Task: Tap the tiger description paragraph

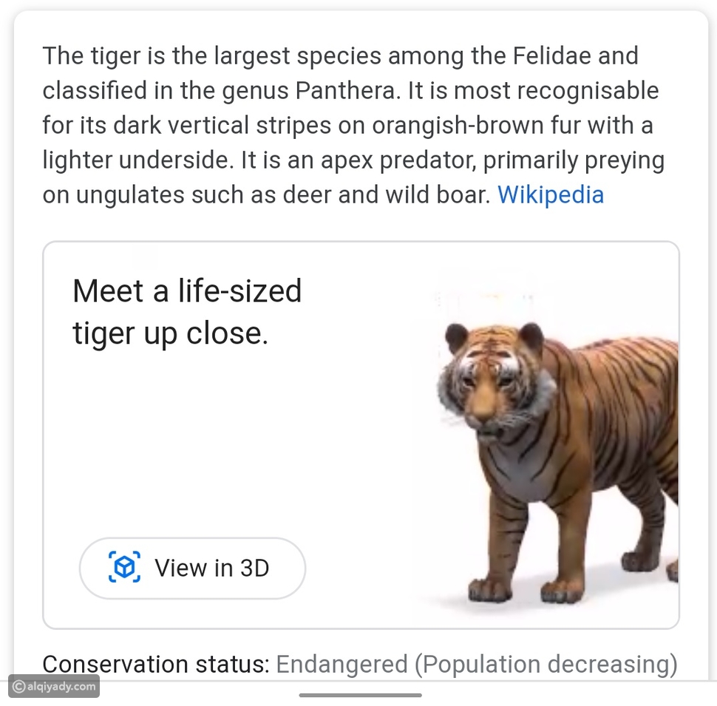Action: [353, 125]
